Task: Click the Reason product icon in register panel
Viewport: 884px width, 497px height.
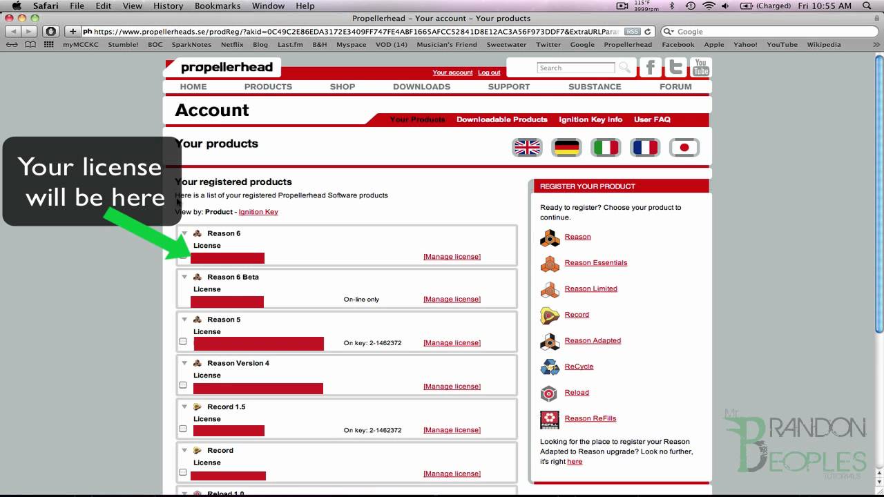Action: (550, 237)
